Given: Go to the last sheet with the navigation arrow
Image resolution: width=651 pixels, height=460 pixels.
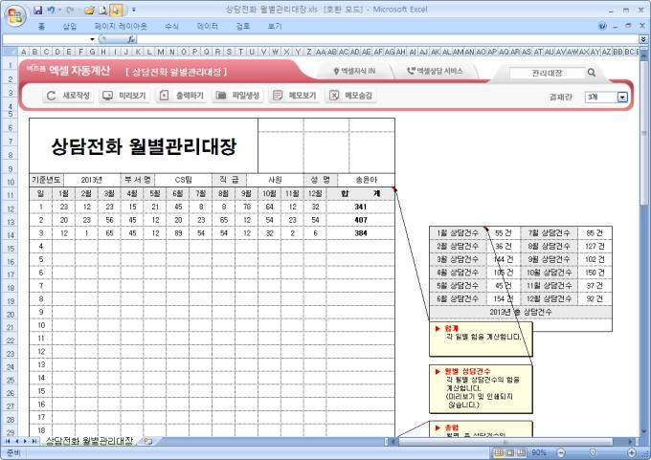Looking at the screenshot, I should 34,441.
